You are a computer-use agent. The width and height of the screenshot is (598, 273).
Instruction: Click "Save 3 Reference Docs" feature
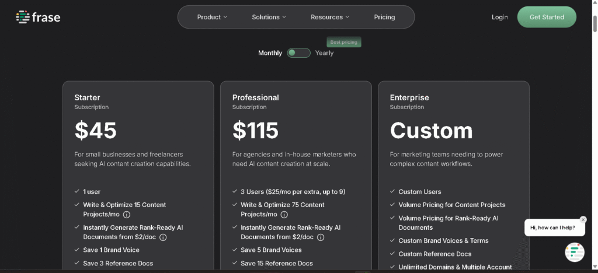118,263
